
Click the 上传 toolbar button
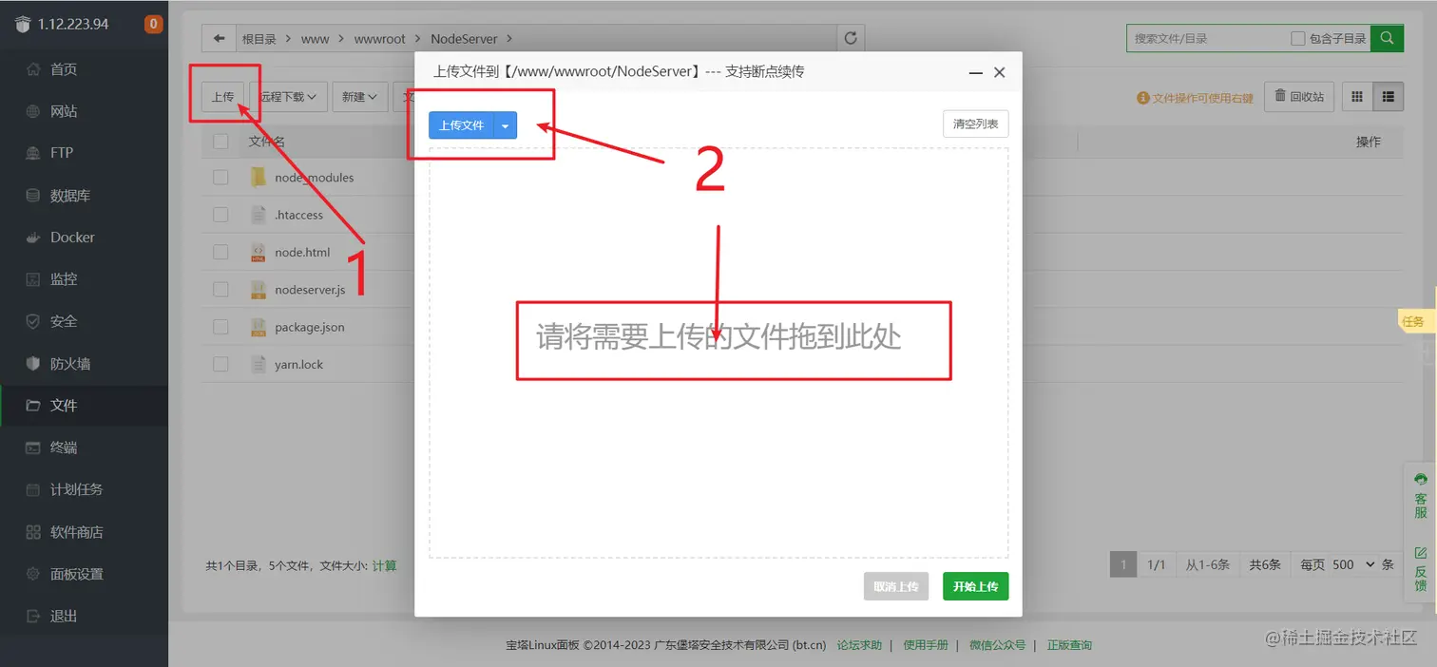[x=222, y=96]
